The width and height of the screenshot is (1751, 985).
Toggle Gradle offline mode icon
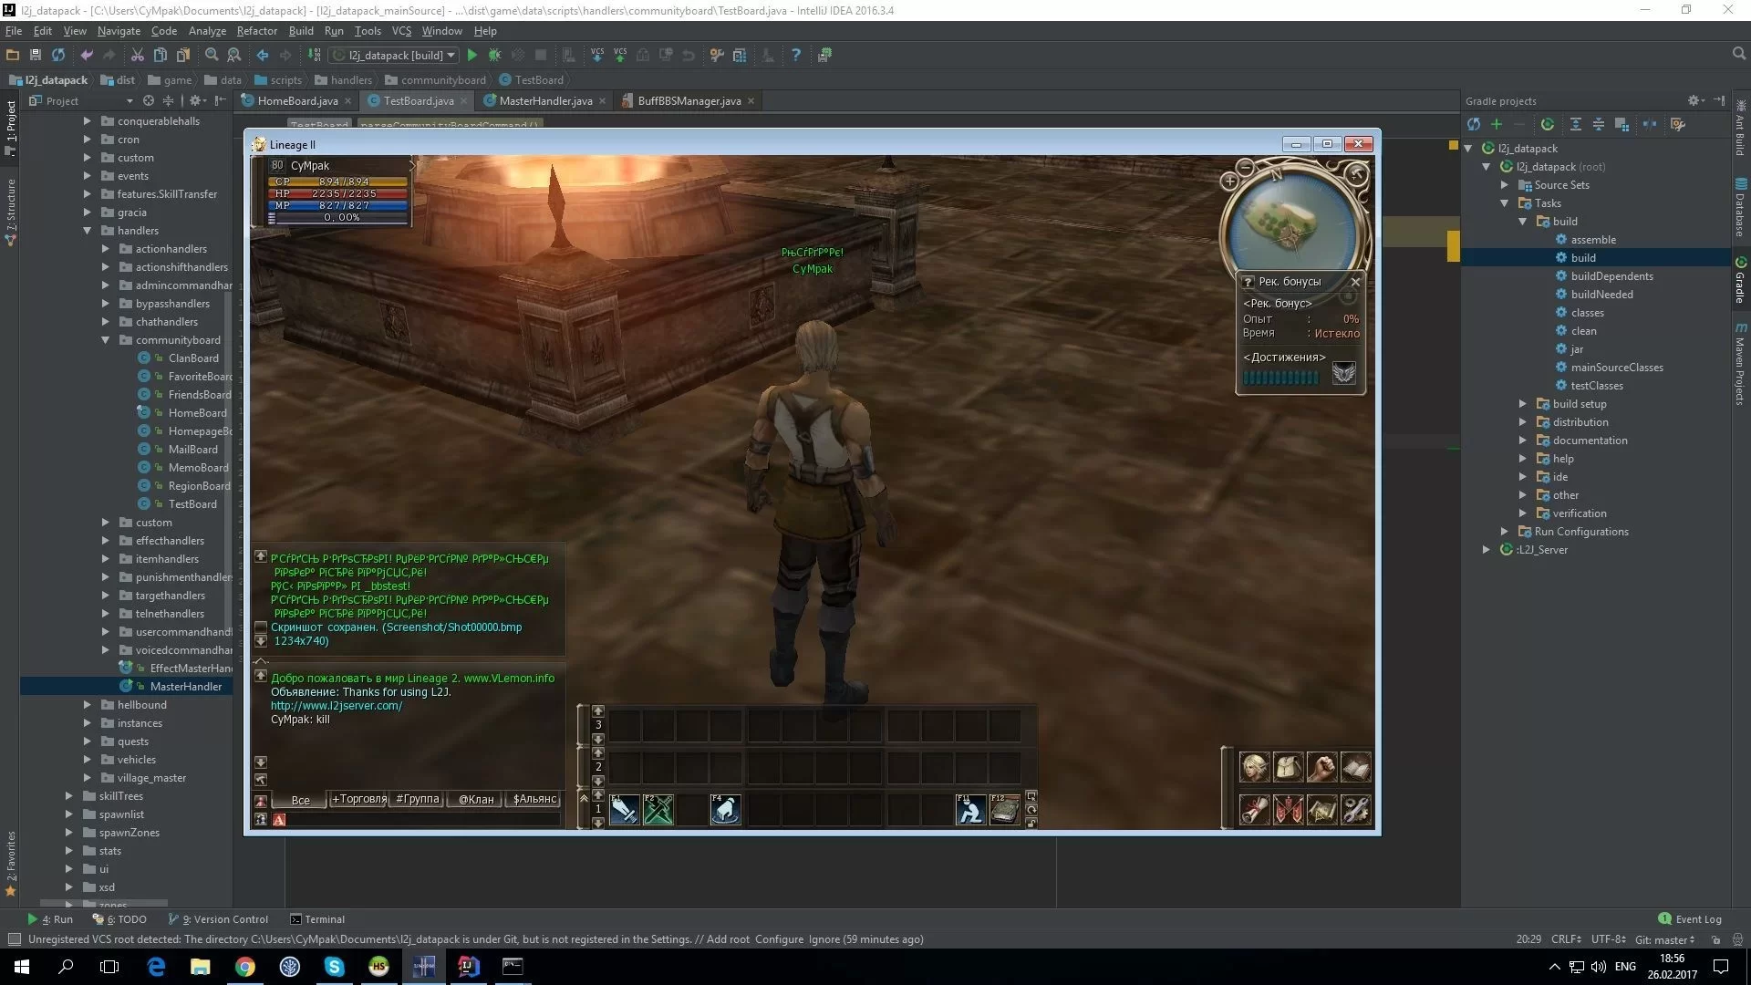pyautogui.click(x=1650, y=124)
